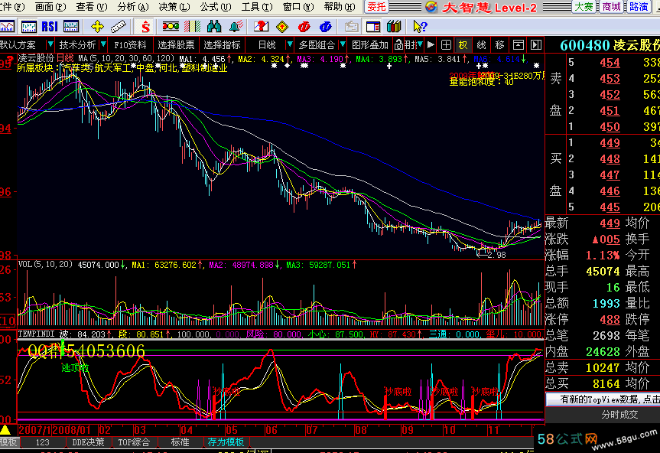Viewport: 660px width, 453px height.
Task: Open the 查看(V) menu
Action: 92,7
